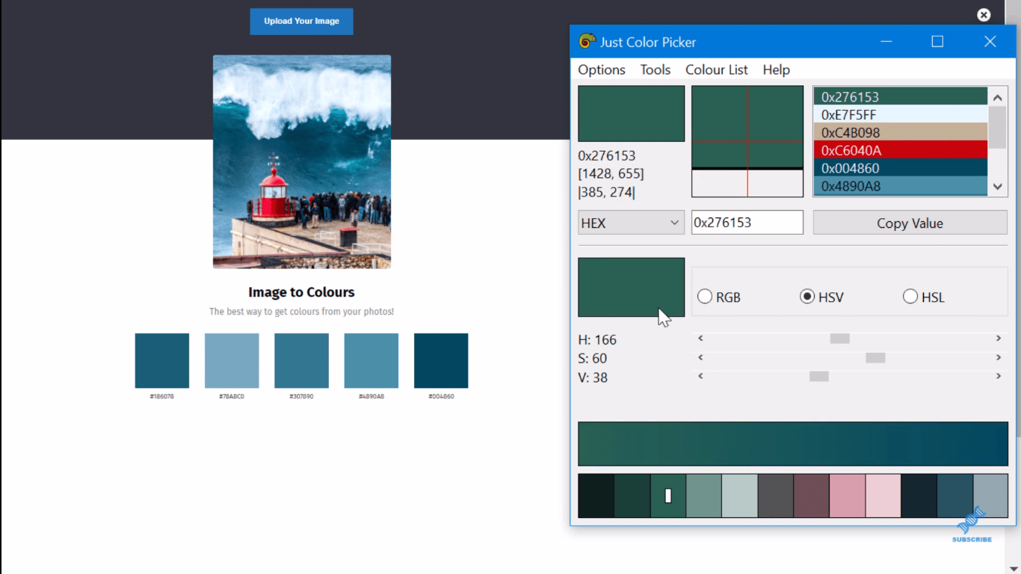
Task: Select the HSV radio button
Action: click(x=807, y=297)
